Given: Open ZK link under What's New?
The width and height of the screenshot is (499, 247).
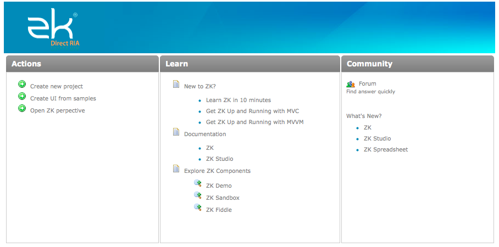Looking at the screenshot, I should 368,127.
